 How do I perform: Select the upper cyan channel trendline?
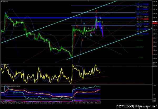pos(59,22)
